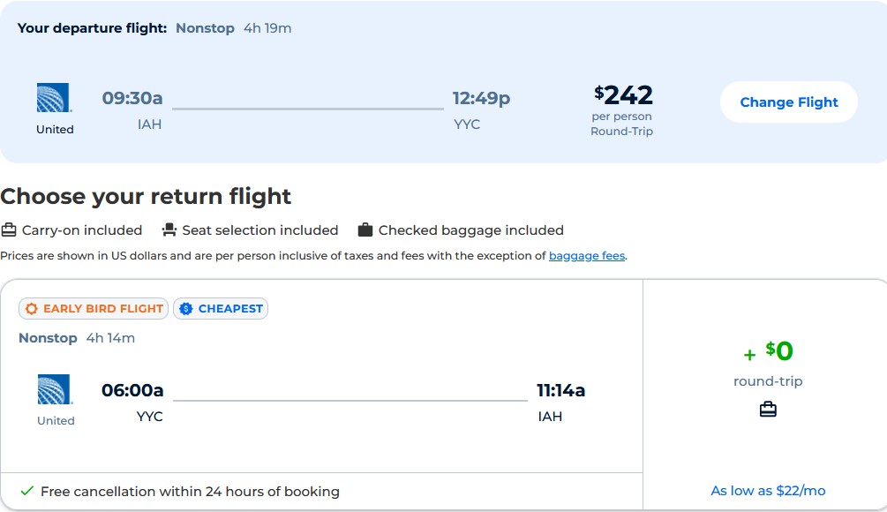Click the Nonstop 4h 14m duration label
887x512 pixels.
(x=77, y=338)
